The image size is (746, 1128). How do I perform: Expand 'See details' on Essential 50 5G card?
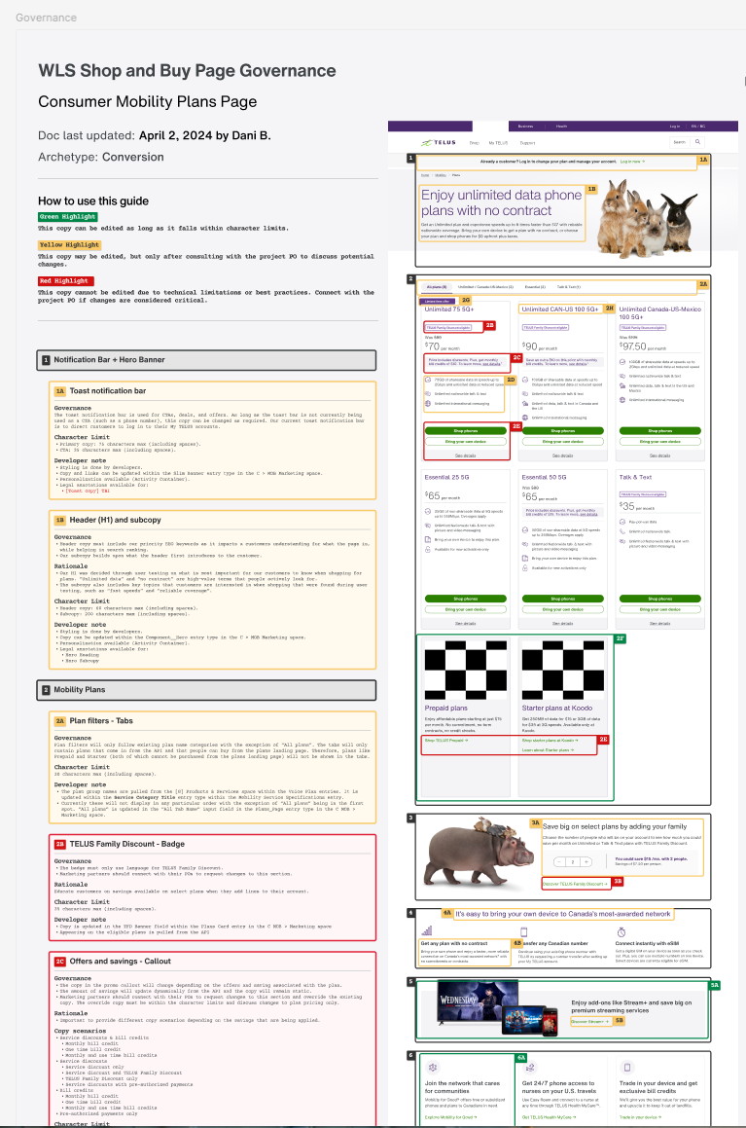(x=563, y=623)
